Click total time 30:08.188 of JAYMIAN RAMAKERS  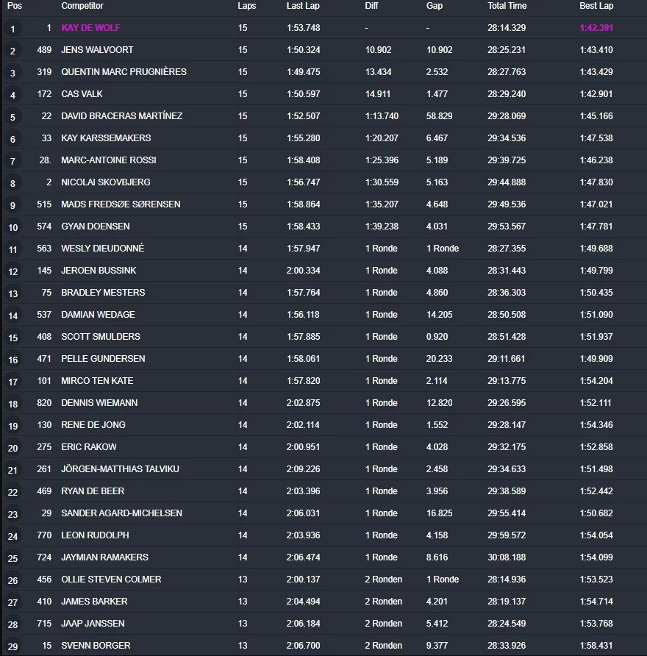click(x=507, y=557)
